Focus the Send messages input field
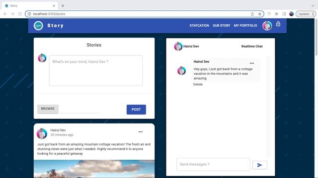The height and width of the screenshot is (178, 318). 213,164
